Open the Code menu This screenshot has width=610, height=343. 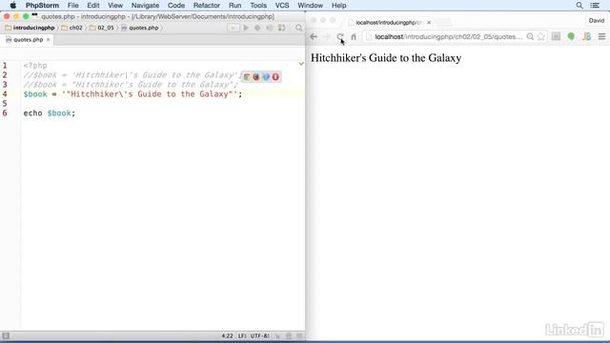point(176,6)
